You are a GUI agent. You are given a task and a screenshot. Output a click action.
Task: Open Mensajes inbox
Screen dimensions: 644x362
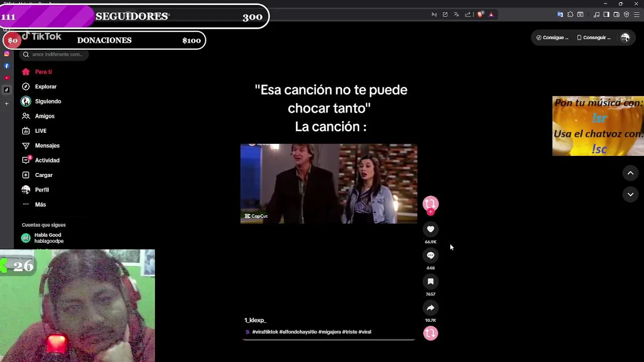click(41, 145)
